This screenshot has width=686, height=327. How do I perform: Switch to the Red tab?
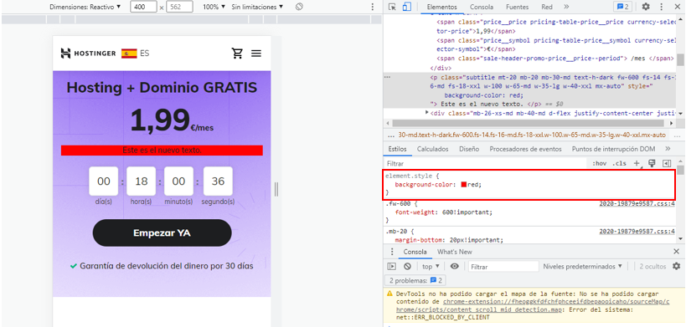pos(547,7)
